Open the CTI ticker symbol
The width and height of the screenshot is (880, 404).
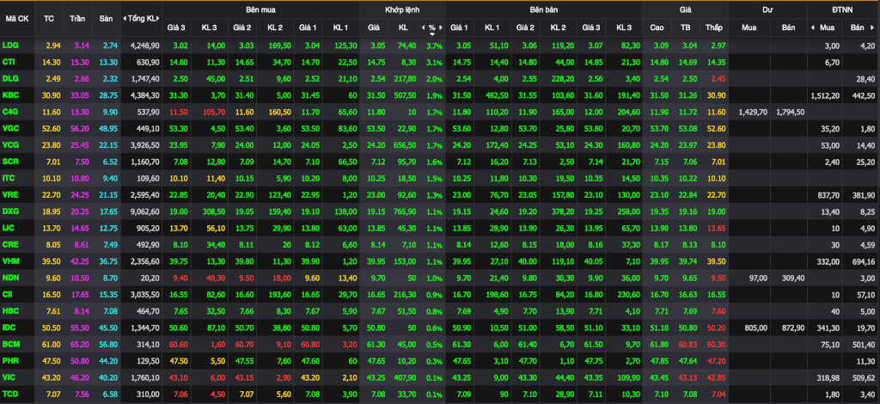[9, 62]
